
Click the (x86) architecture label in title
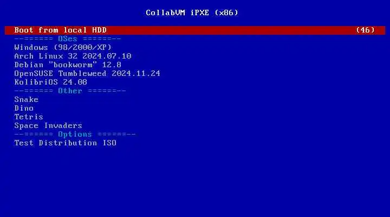point(226,12)
